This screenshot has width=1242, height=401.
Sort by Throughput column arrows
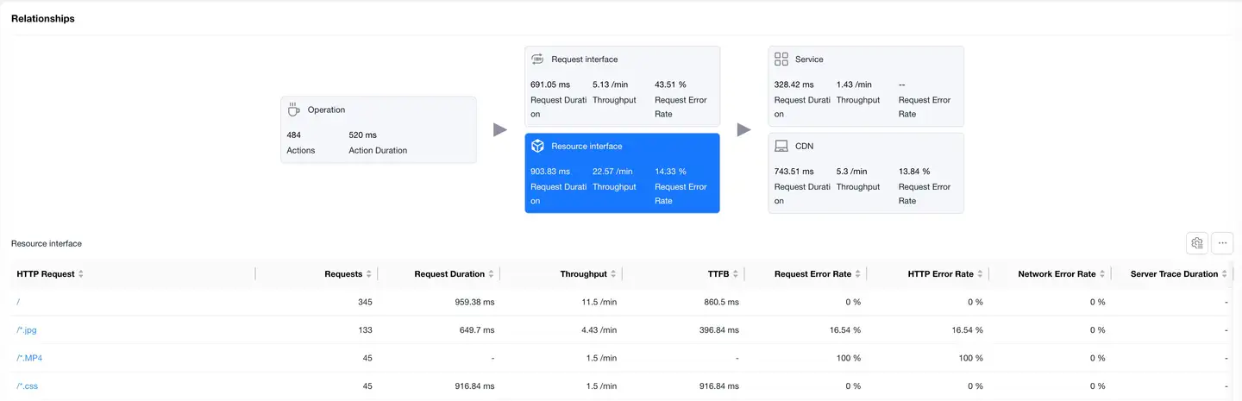[x=613, y=274]
